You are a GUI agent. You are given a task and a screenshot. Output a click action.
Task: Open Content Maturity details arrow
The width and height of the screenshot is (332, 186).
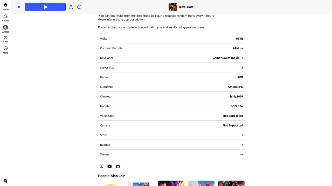(241, 48)
